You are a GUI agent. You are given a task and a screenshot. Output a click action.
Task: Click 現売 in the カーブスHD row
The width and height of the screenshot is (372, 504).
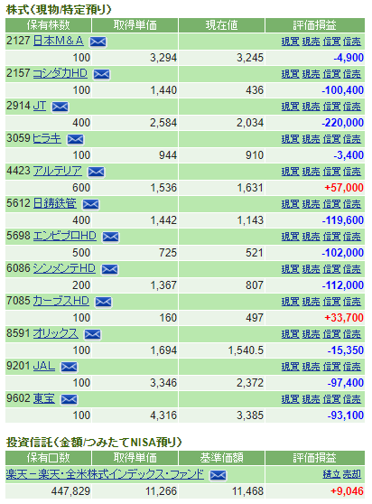311,301
